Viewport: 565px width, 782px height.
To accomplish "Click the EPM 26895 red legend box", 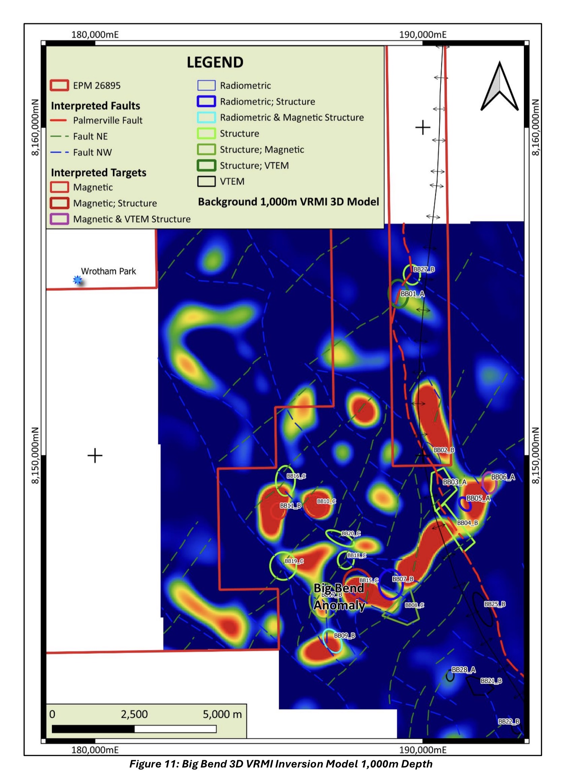I will click(59, 86).
